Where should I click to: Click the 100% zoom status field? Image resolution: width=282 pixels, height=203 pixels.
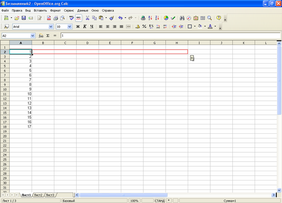point(134,201)
